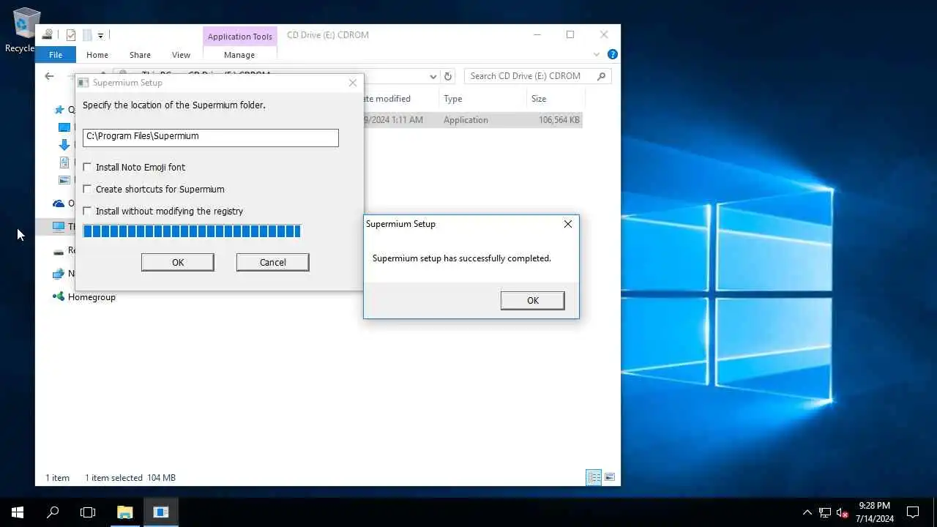Select the Manage tab under Application Tools
The width and height of the screenshot is (937, 527).
point(239,55)
